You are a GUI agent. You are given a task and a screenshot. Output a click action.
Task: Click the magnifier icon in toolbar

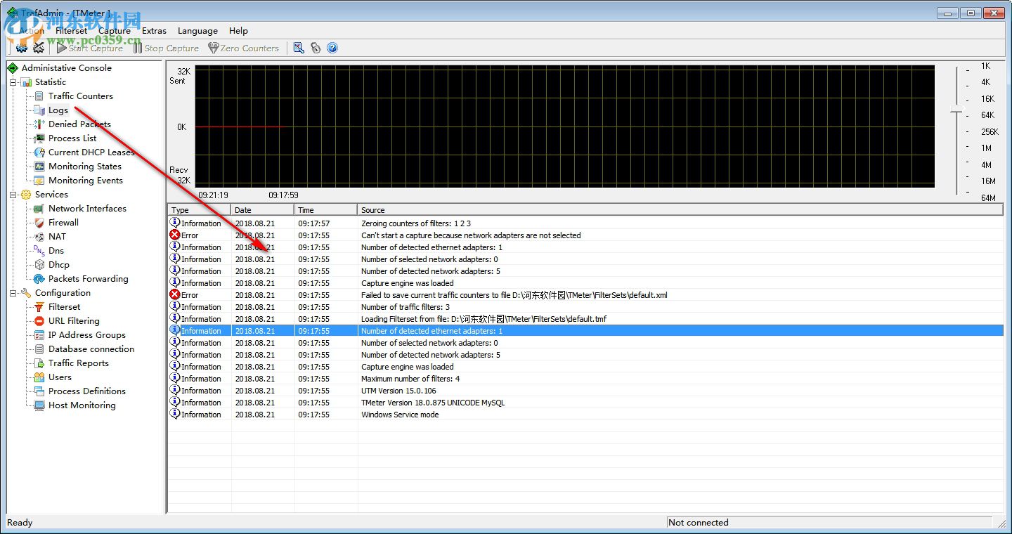[x=299, y=48]
